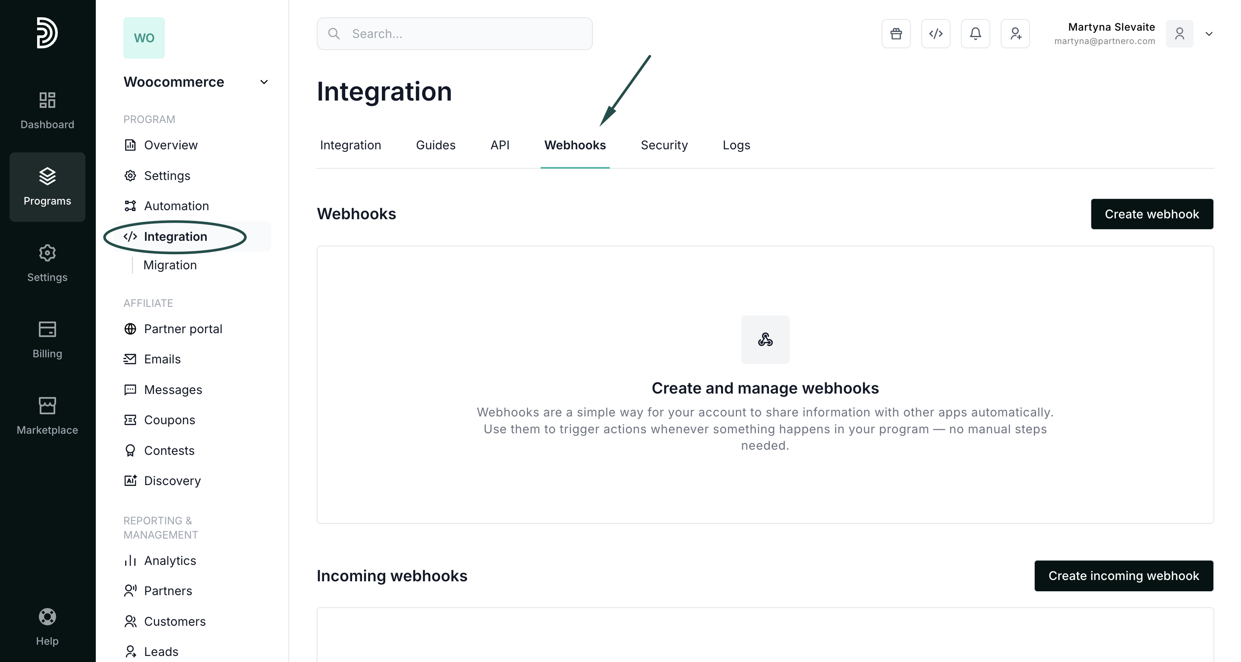
Task: Click the user avatar thumbnail
Action: pyautogui.click(x=1179, y=34)
